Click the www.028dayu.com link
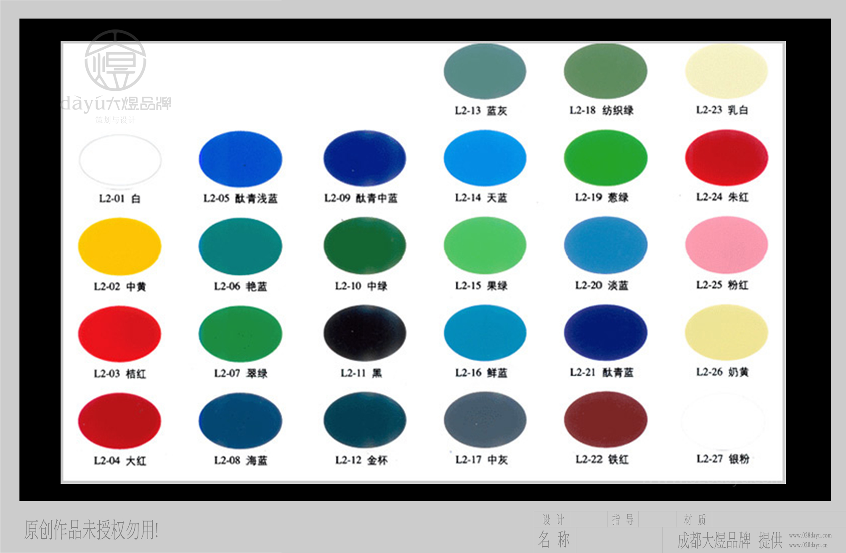846x553 pixels. (810, 535)
